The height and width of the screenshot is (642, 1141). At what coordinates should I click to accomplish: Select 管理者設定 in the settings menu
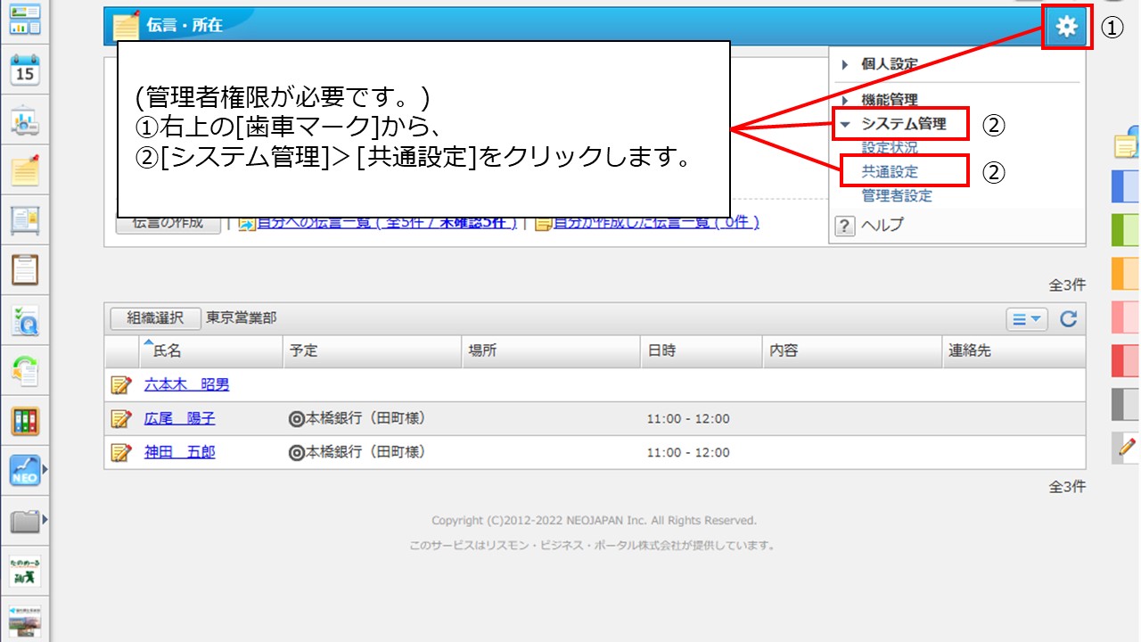tap(896, 195)
